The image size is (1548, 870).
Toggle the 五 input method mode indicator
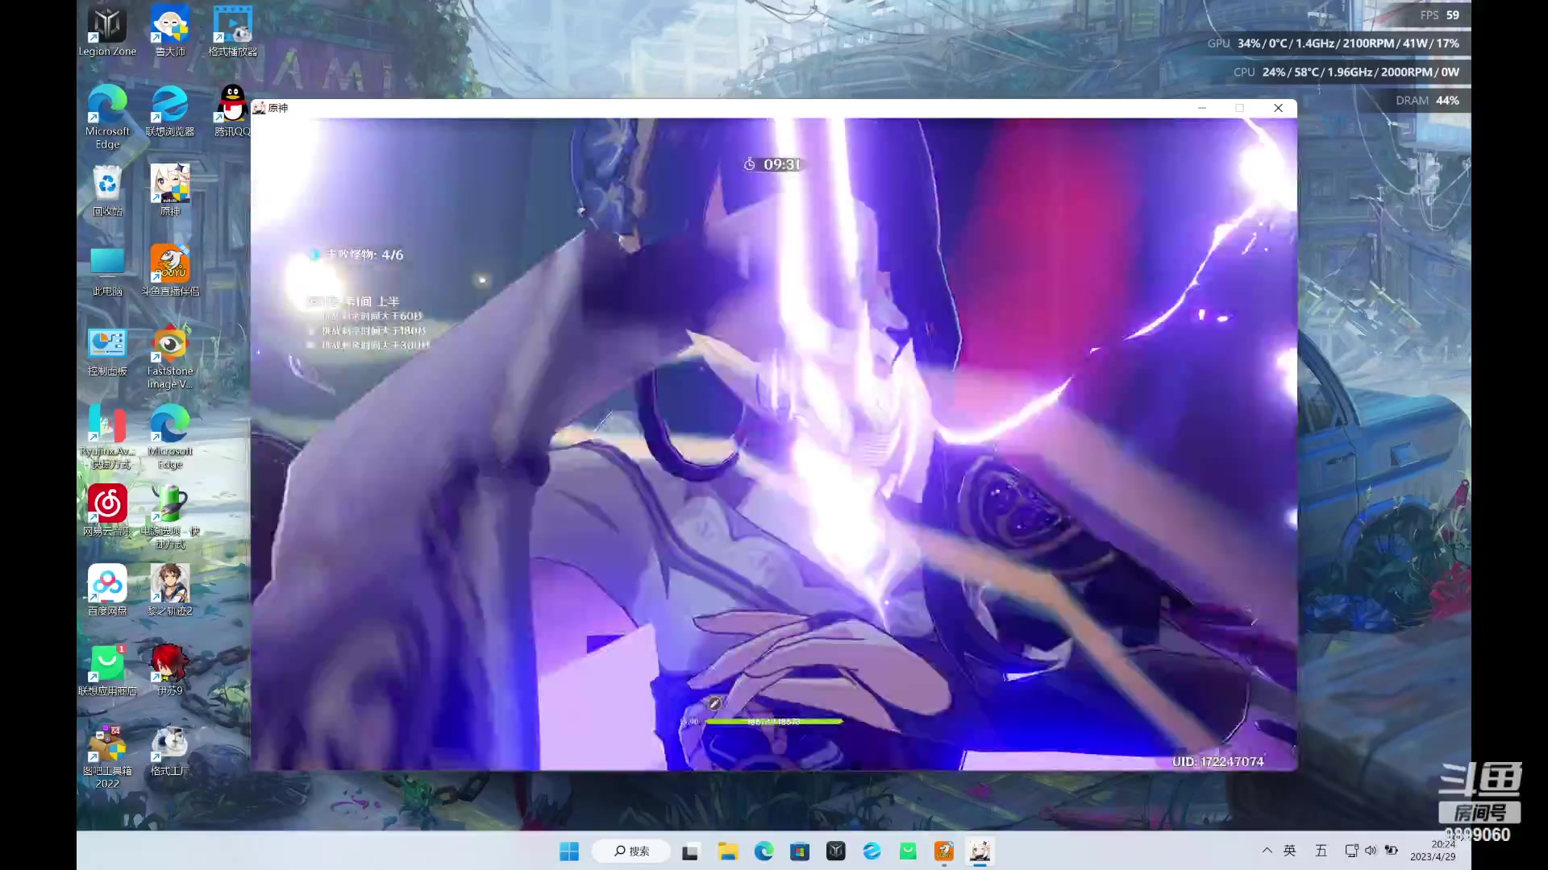click(x=1321, y=851)
